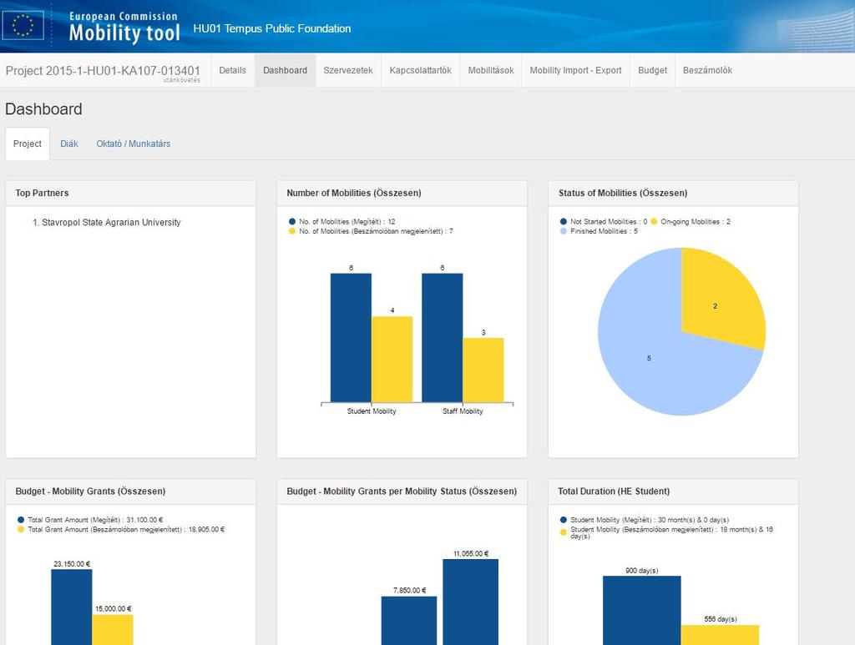Viewport: 855px width, 645px height.
Task: Click the blue Student Mobility bar
Action: coord(352,338)
